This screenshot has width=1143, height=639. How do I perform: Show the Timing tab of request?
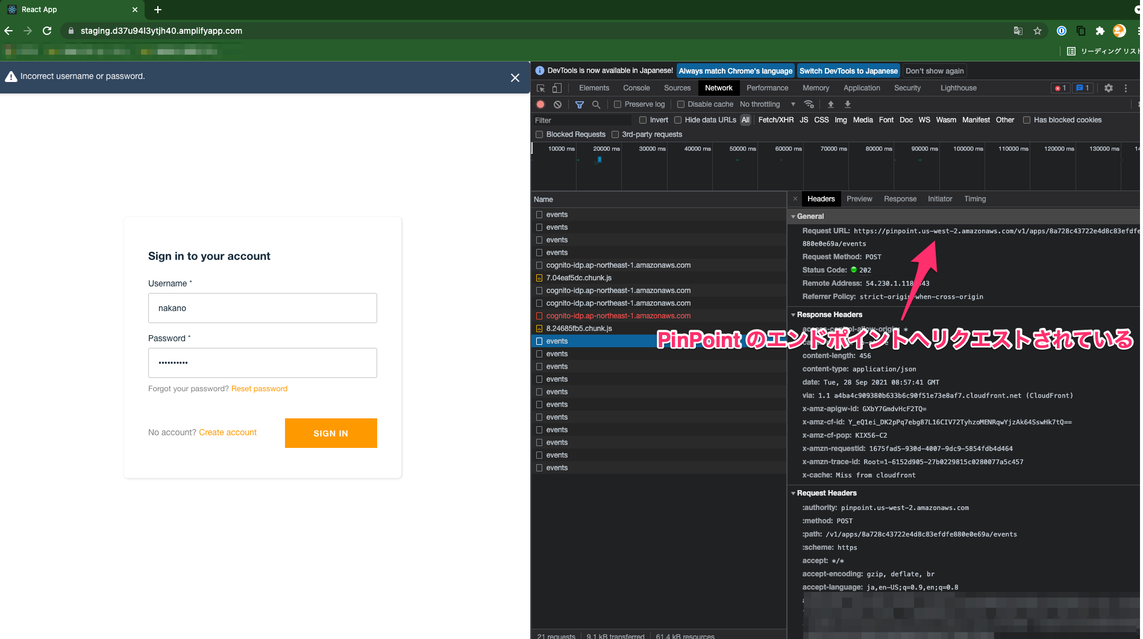pos(975,199)
